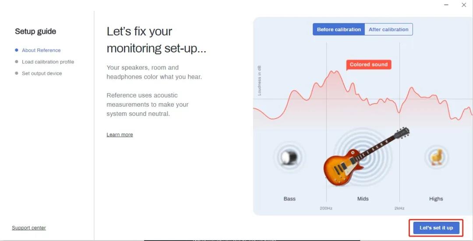Image resolution: width=473 pixels, height=241 pixels.
Task: Click the 200Hz frequency marker label
Action: coord(326,208)
